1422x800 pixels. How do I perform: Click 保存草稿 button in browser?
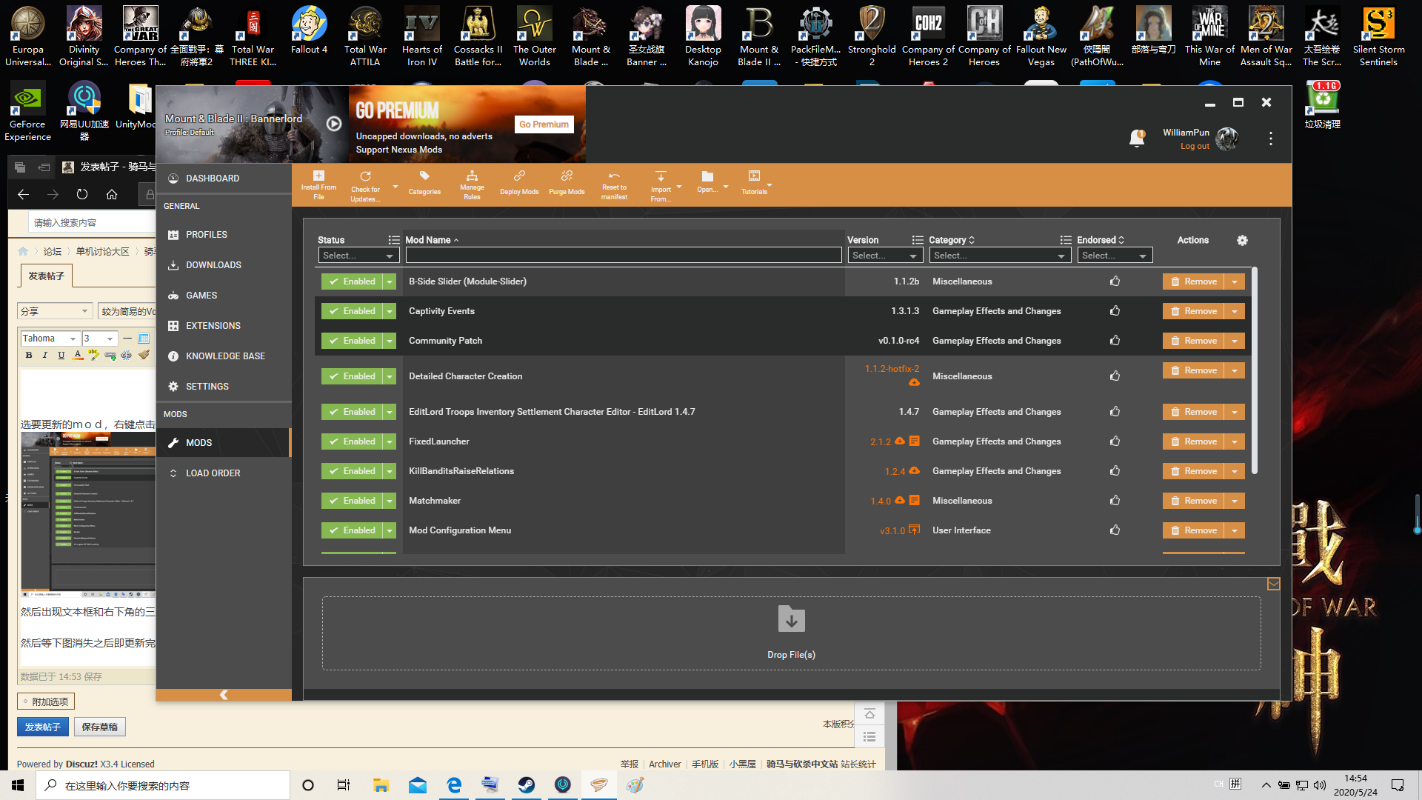[99, 727]
